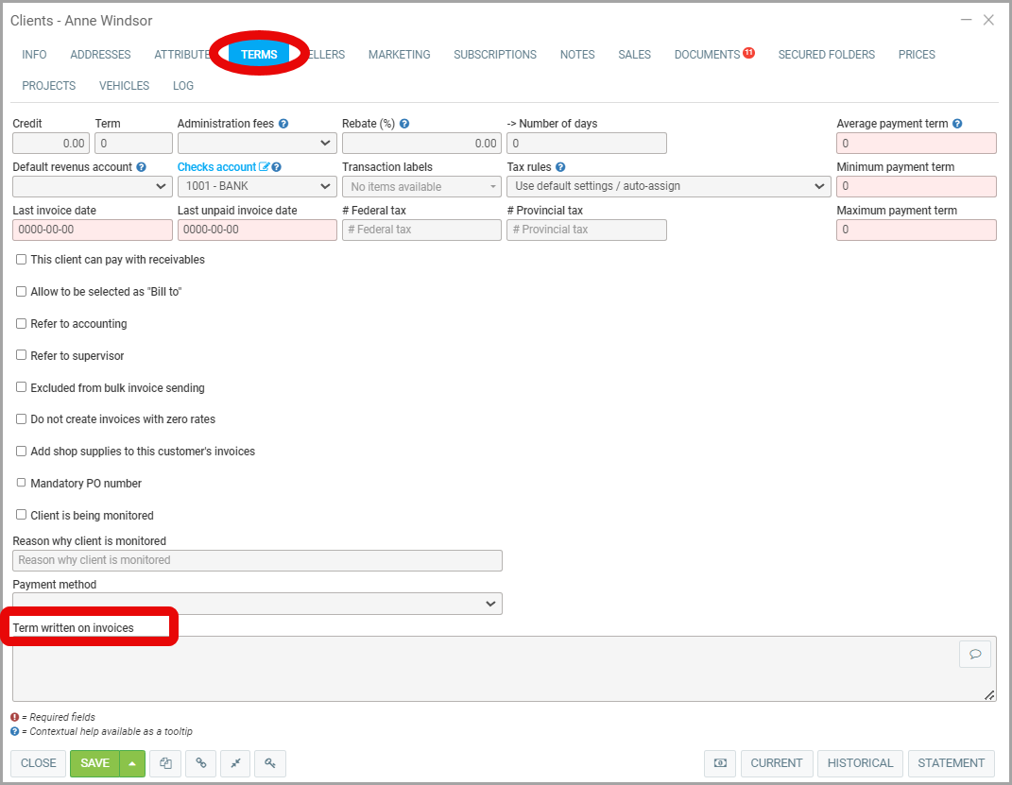This screenshot has height=785, width=1012.
Task: Show the help tooltip for Tax rules
Action: click(x=560, y=167)
